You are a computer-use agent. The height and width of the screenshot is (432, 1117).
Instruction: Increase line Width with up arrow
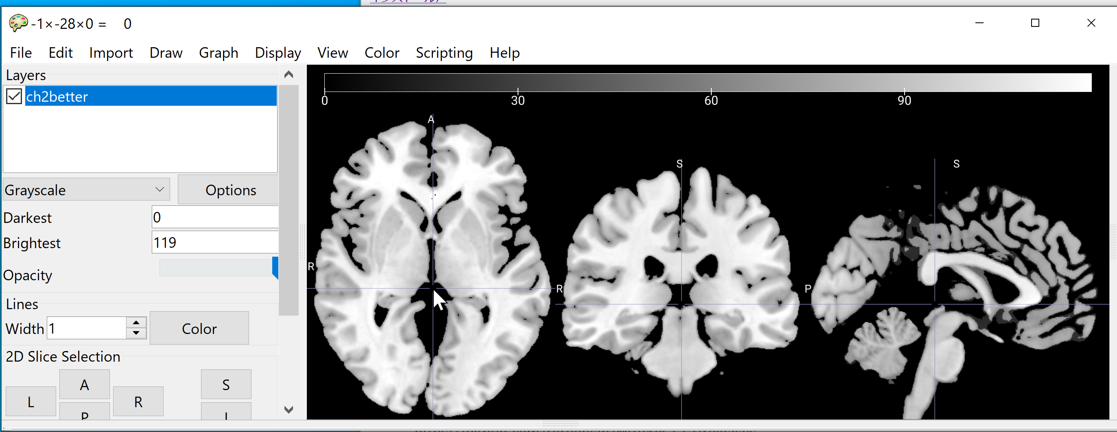[x=136, y=323]
